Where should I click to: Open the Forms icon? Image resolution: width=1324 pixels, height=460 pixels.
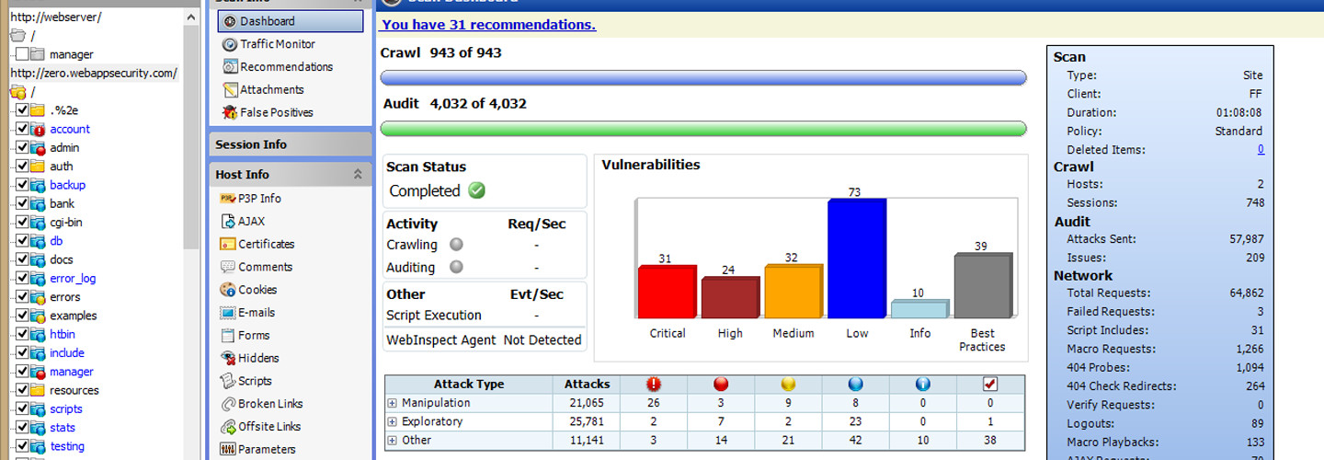tap(228, 336)
